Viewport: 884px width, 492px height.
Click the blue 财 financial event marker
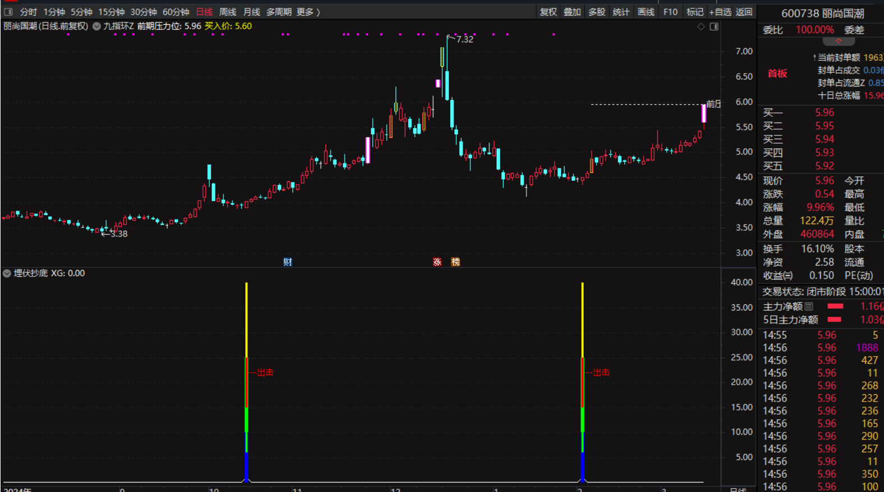[287, 262]
